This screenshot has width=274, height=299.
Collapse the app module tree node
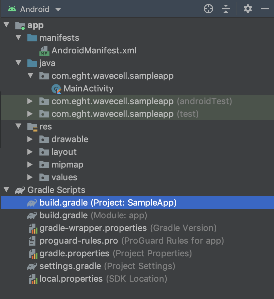6,25
